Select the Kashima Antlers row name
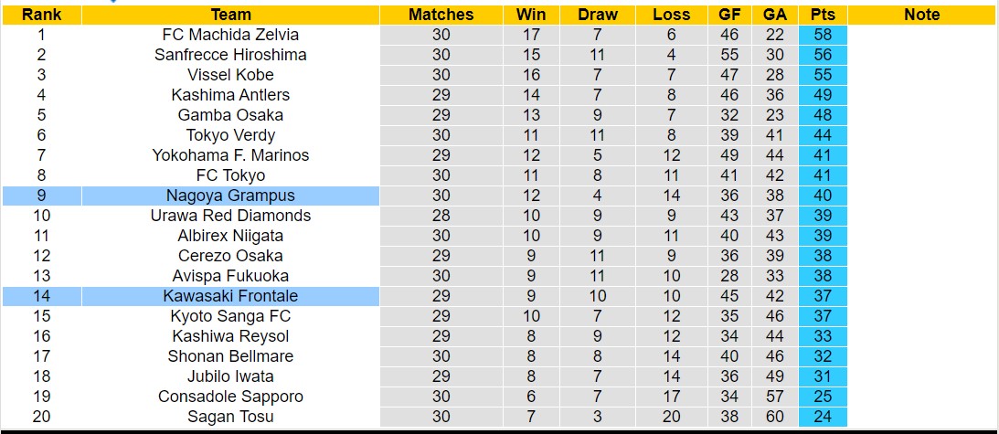 coord(230,95)
